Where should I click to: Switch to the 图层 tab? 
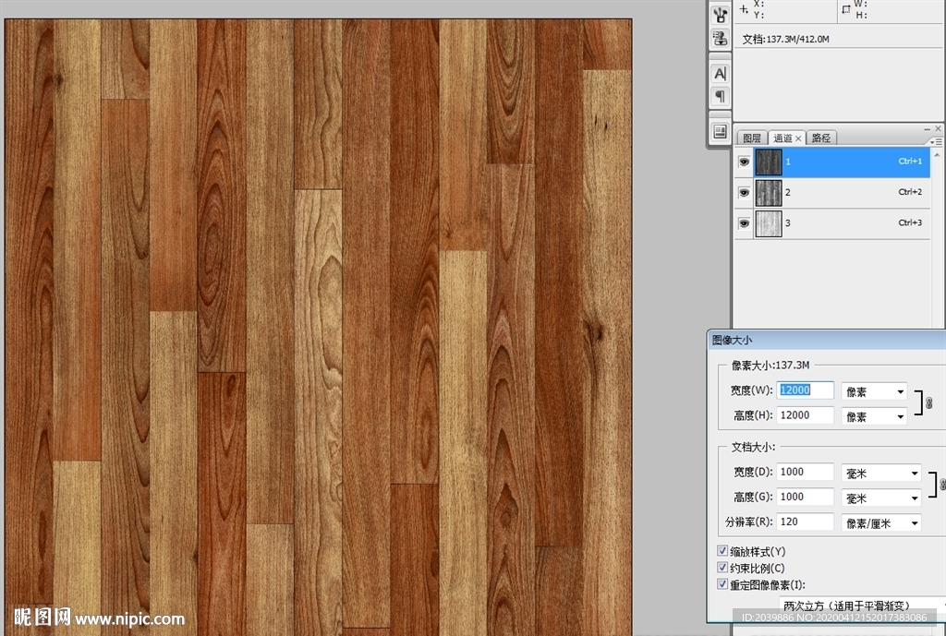(x=752, y=138)
